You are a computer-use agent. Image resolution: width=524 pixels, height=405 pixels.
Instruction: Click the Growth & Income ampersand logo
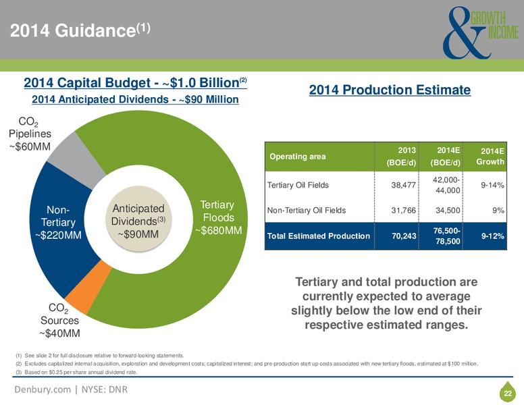[480, 33]
